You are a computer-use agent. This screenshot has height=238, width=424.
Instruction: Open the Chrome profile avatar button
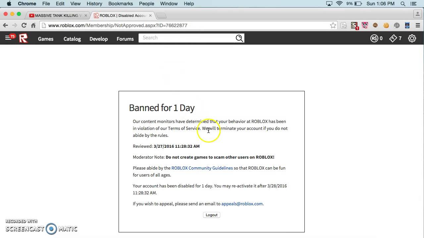click(x=417, y=14)
